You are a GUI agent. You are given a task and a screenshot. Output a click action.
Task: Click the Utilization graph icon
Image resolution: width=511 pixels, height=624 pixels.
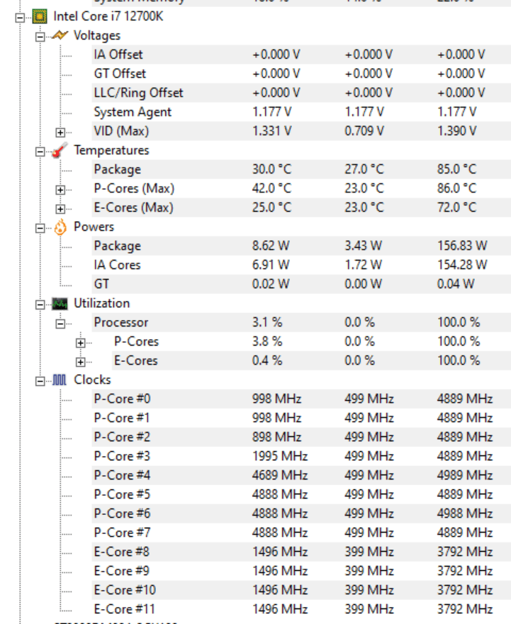click(x=60, y=304)
